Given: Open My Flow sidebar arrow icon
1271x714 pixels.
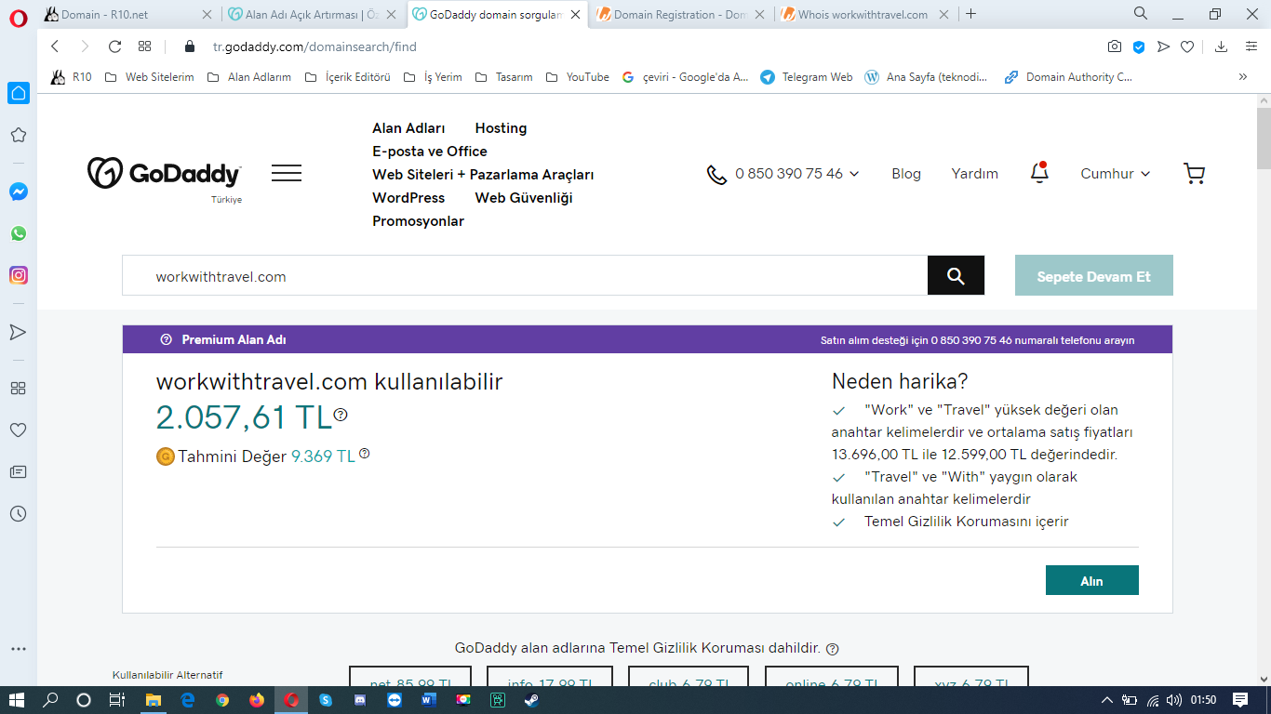Looking at the screenshot, I should pos(19,332).
